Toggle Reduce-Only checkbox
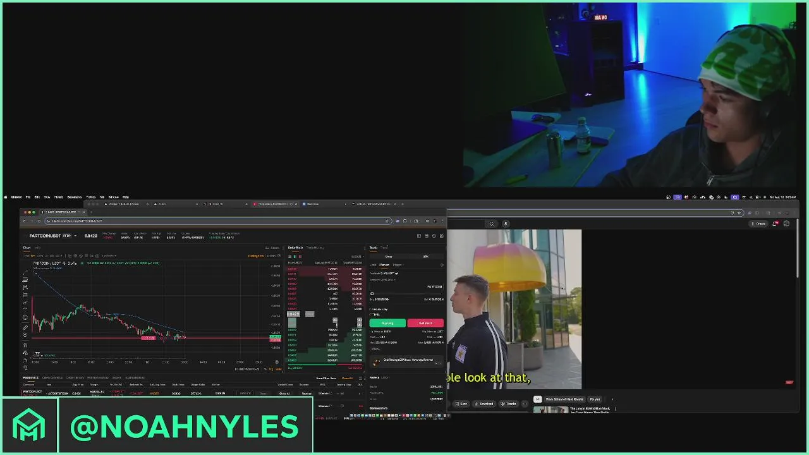 tap(372, 309)
